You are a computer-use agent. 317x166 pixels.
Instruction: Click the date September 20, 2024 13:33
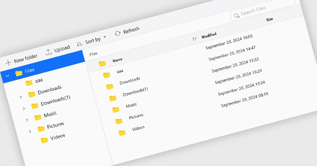(x=235, y=65)
